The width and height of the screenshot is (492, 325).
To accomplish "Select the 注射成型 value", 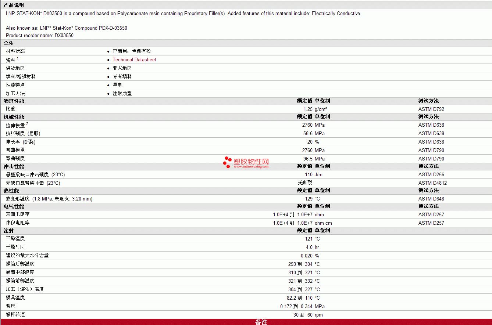I will (122, 94).
